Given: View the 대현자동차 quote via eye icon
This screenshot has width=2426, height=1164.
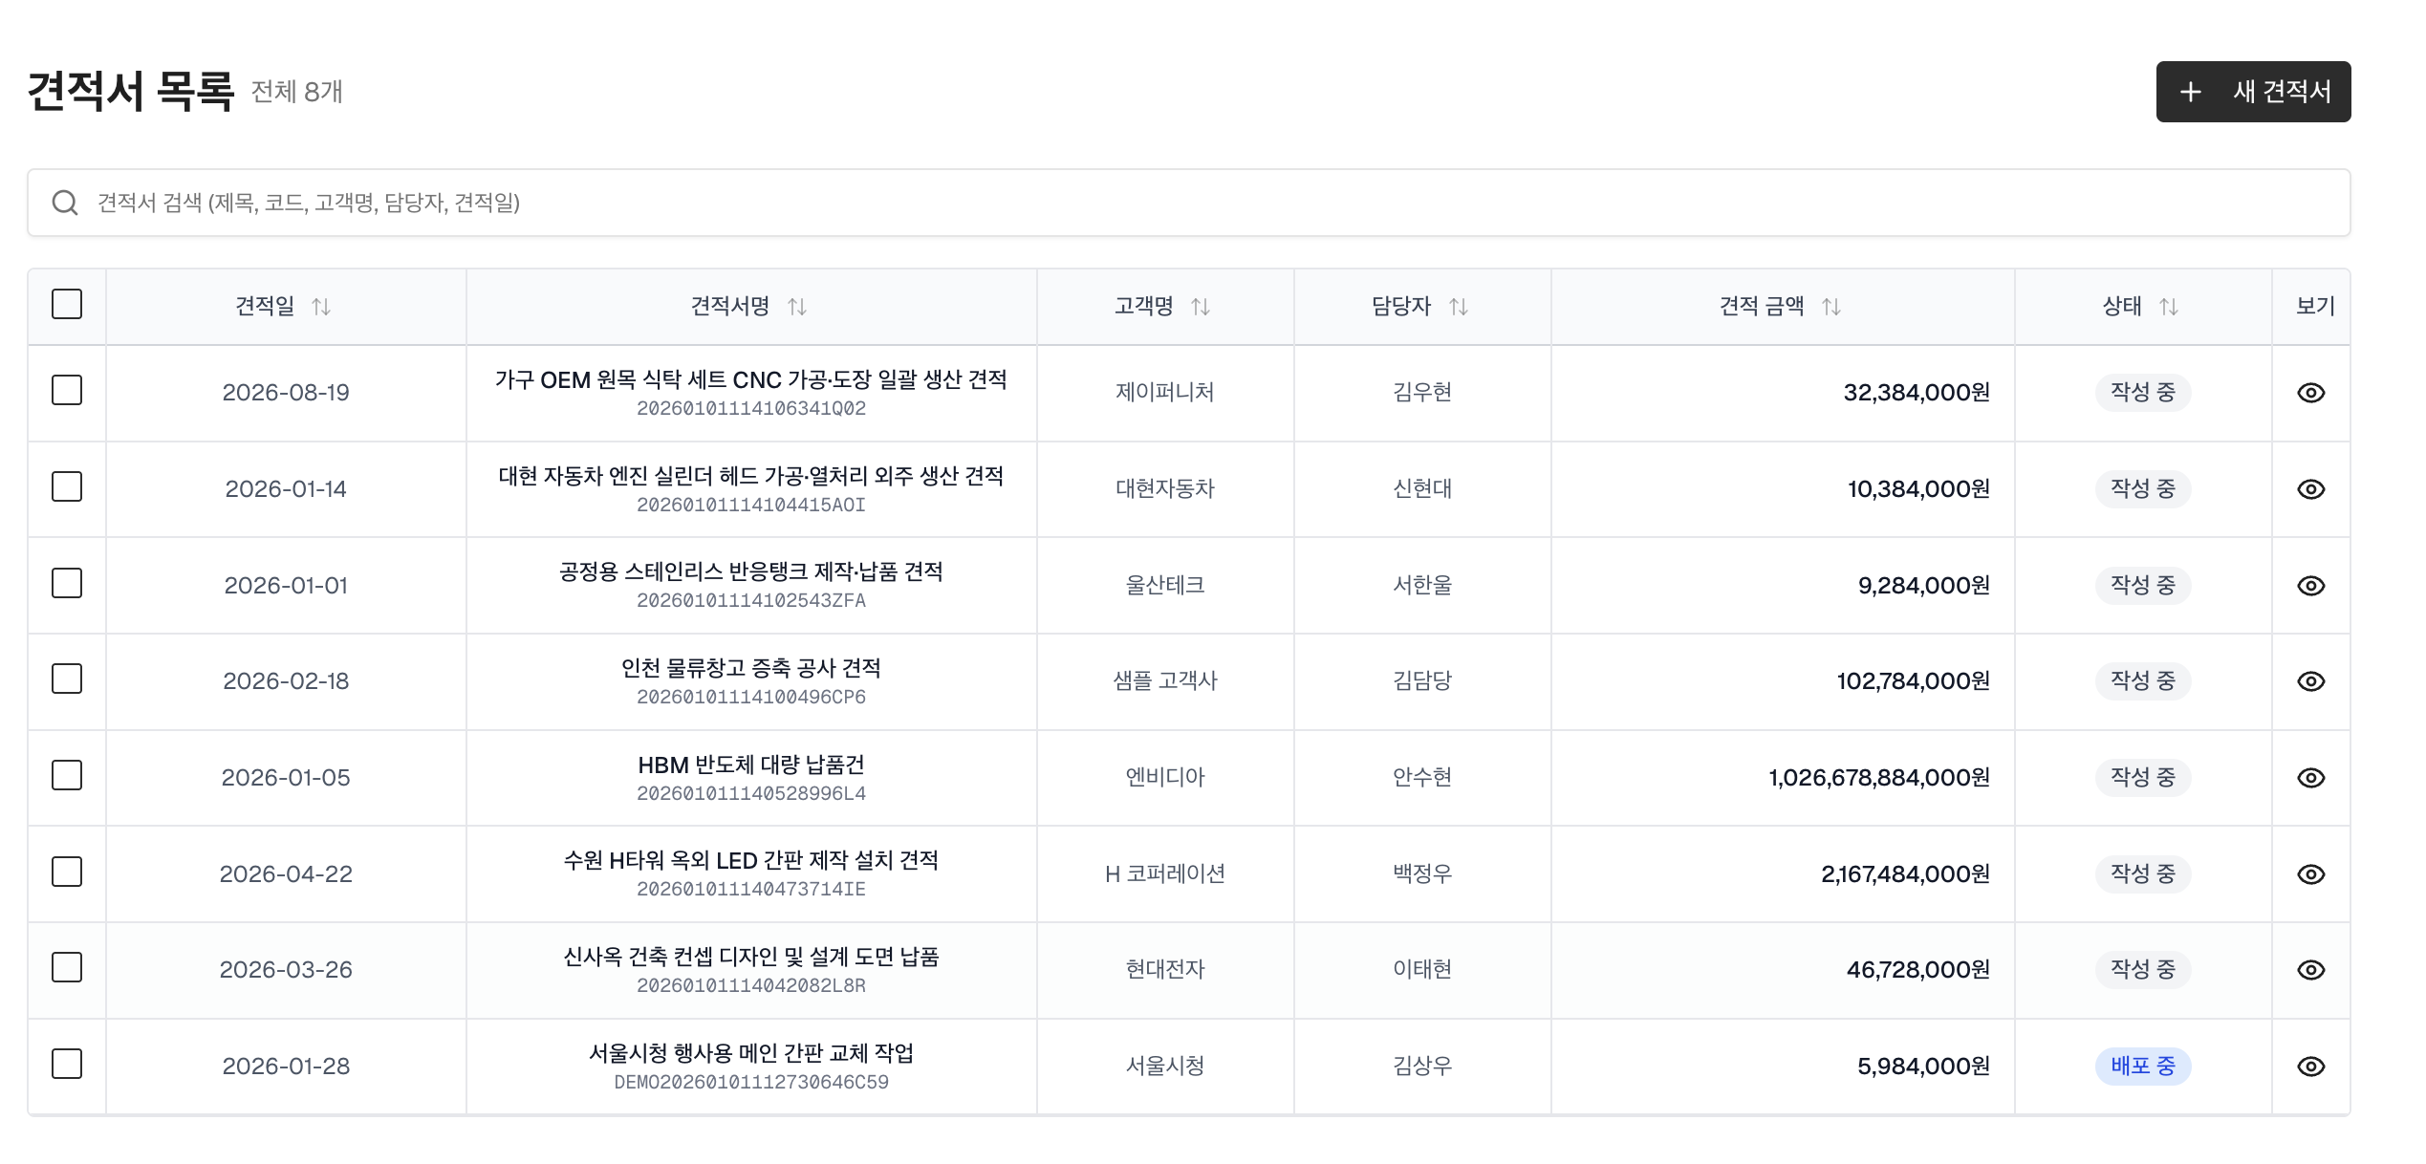Looking at the screenshot, I should pyautogui.click(x=2310, y=489).
